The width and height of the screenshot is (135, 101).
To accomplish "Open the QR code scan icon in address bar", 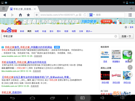I will pyautogui.click(x=80, y=15).
